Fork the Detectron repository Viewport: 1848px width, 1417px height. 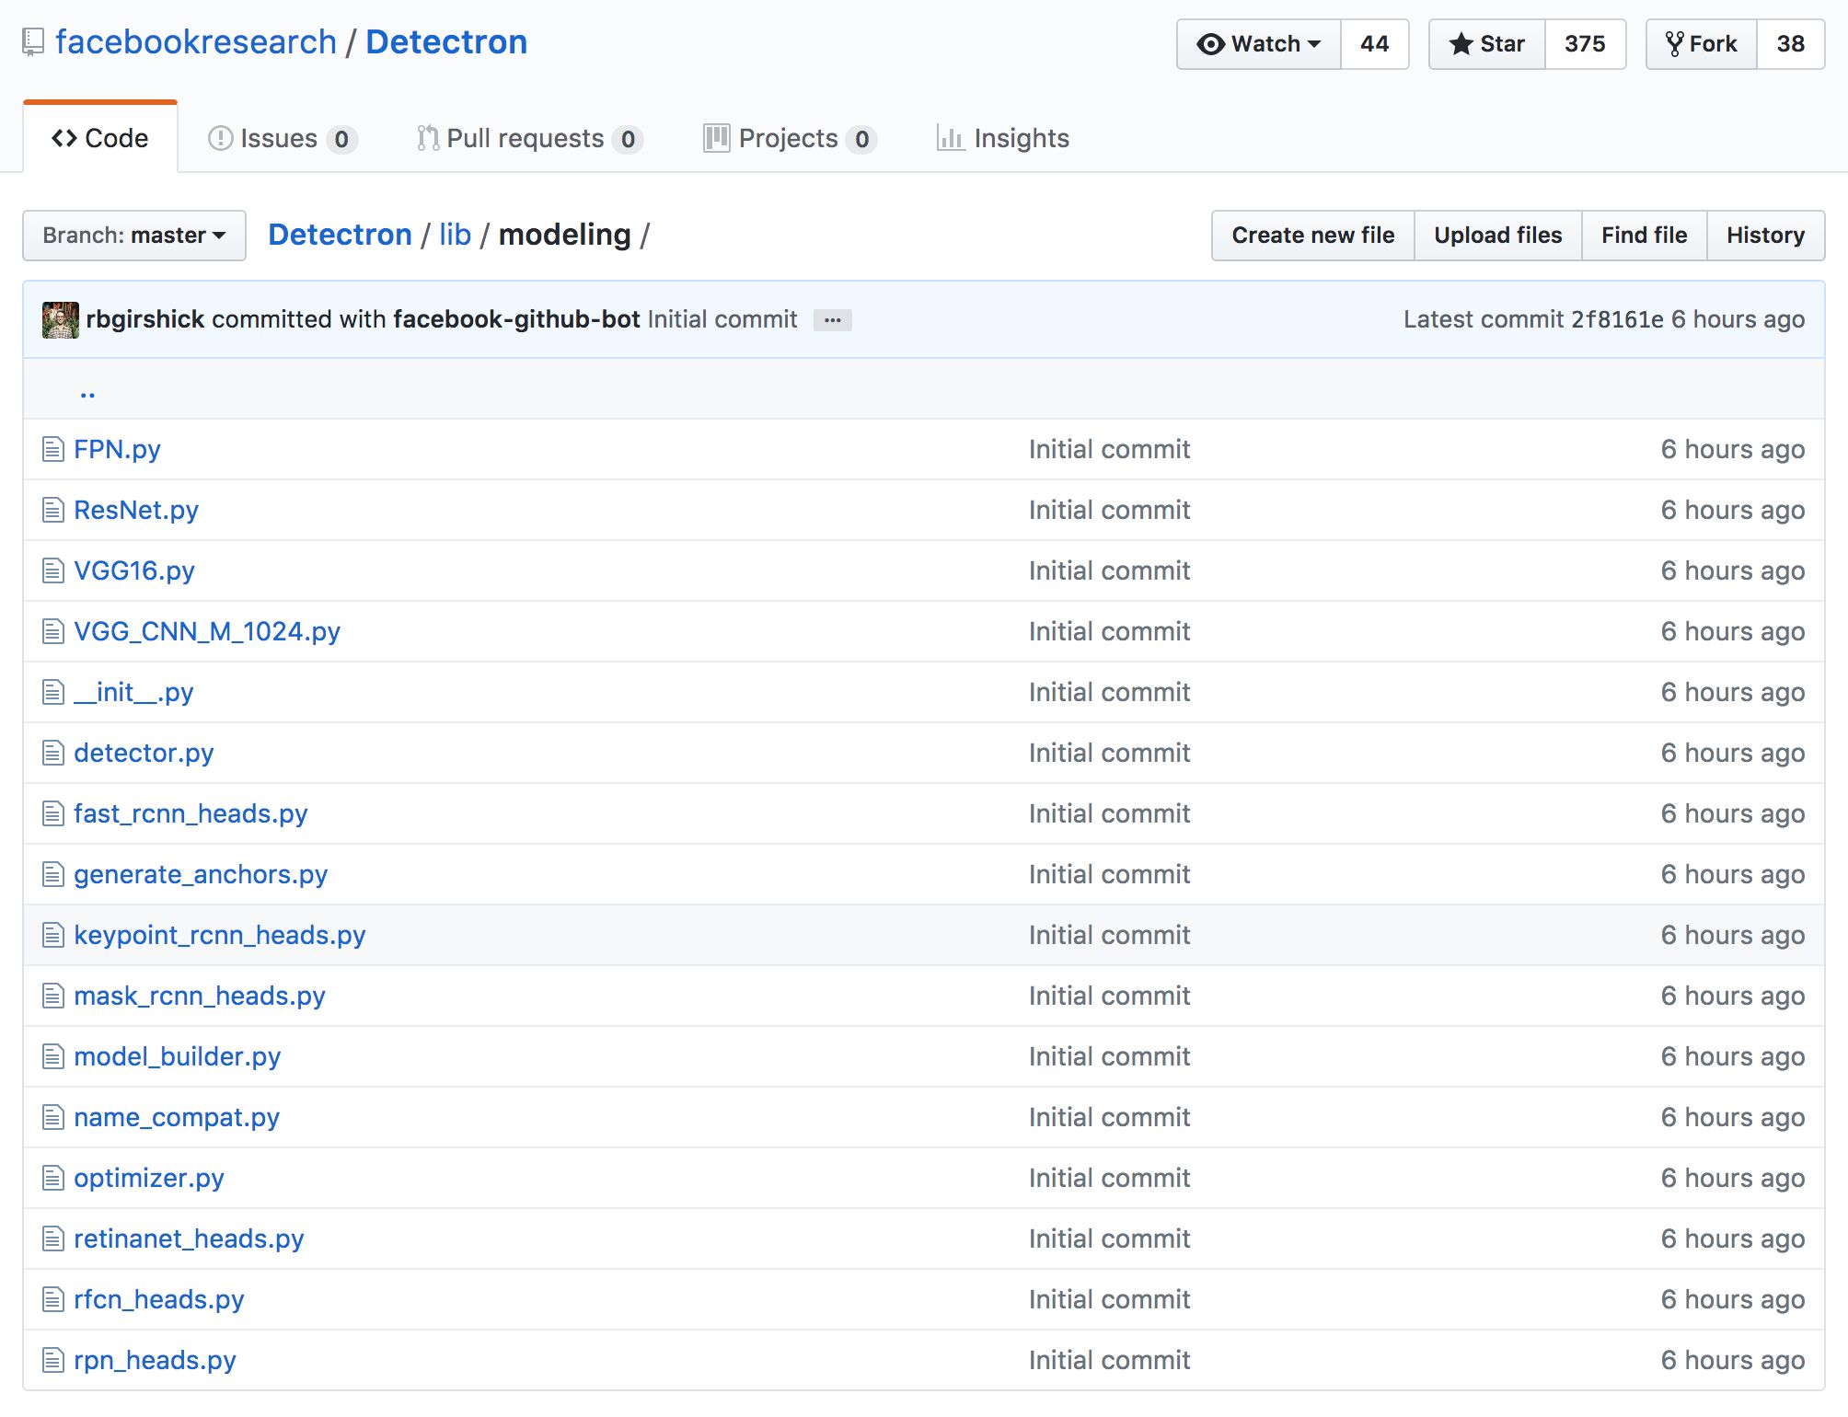(1702, 43)
